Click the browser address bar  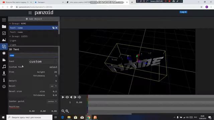(x=106, y=7)
